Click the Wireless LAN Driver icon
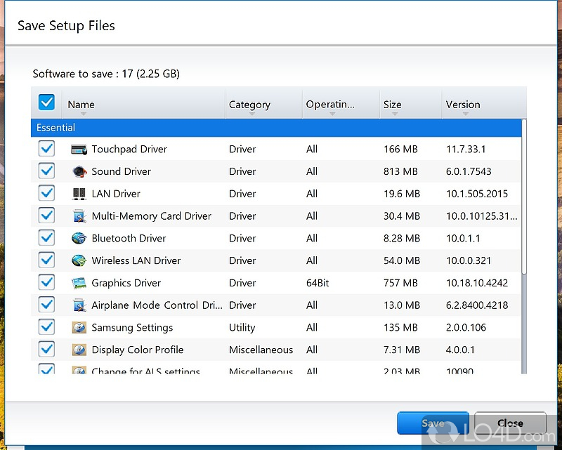This screenshot has height=450, width=562. pos(79,261)
